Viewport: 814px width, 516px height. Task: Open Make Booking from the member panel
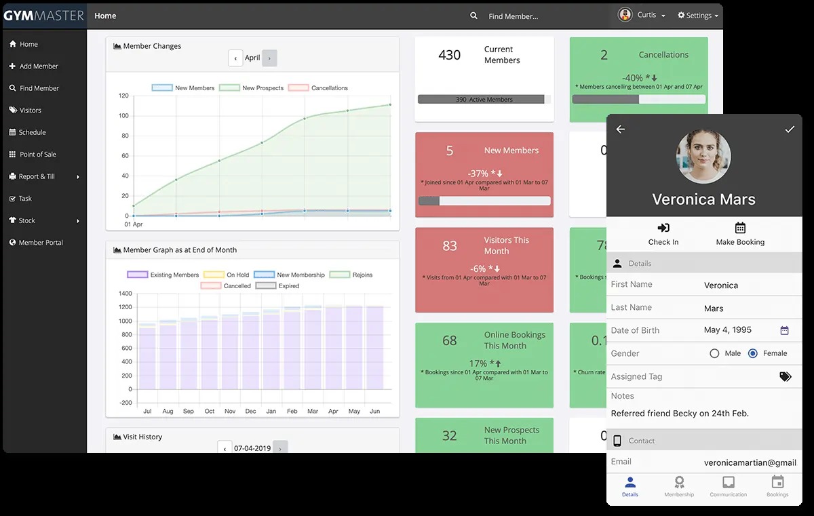coord(739,228)
